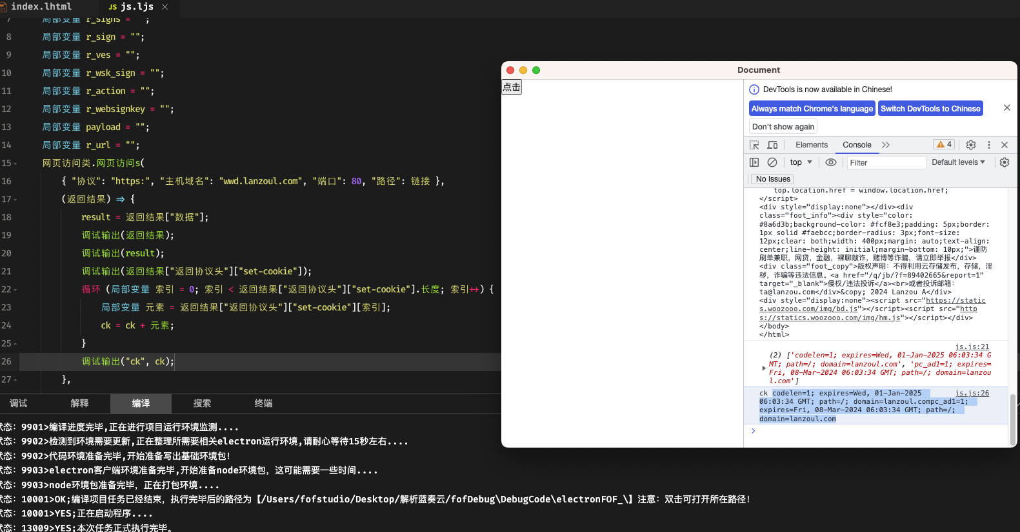
Task: Click the Document window title text
Action: [x=759, y=70]
